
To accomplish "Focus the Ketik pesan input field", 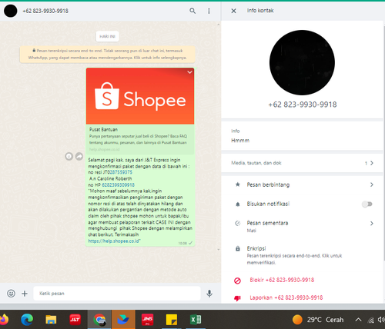I will coord(117,294).
